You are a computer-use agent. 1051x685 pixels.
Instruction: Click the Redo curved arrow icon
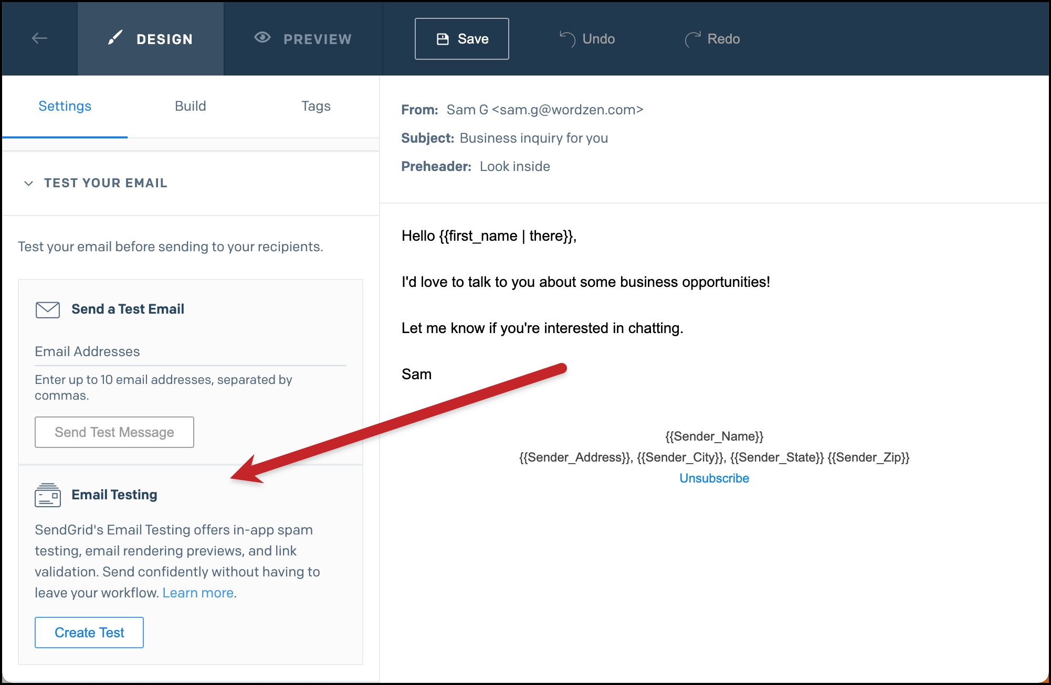pos(692,39)
